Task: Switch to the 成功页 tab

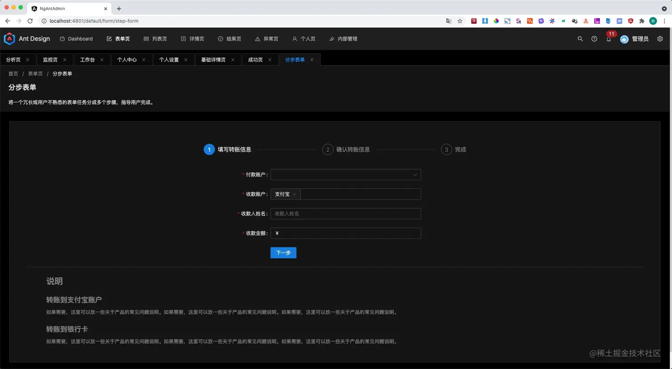Action: pos(256,60)
